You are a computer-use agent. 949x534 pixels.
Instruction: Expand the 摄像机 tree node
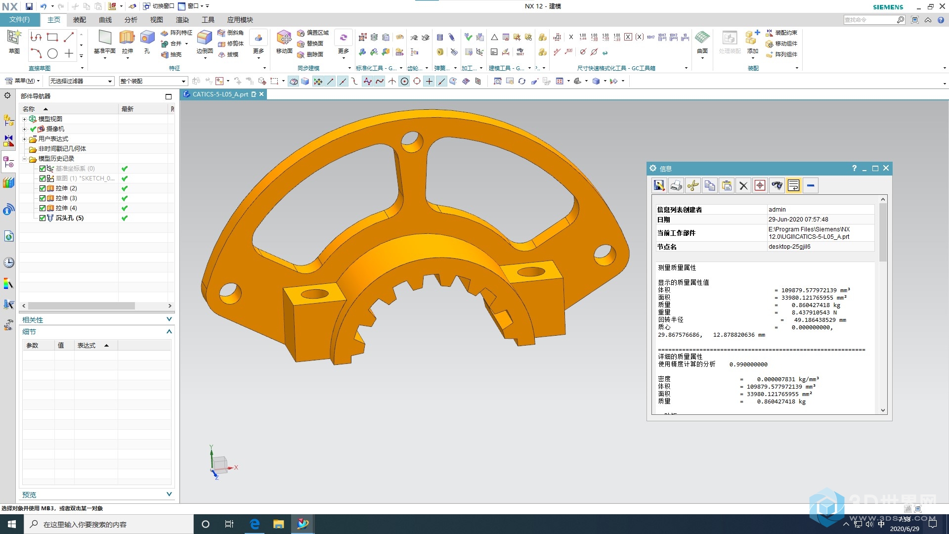click(x=24, y=129)
